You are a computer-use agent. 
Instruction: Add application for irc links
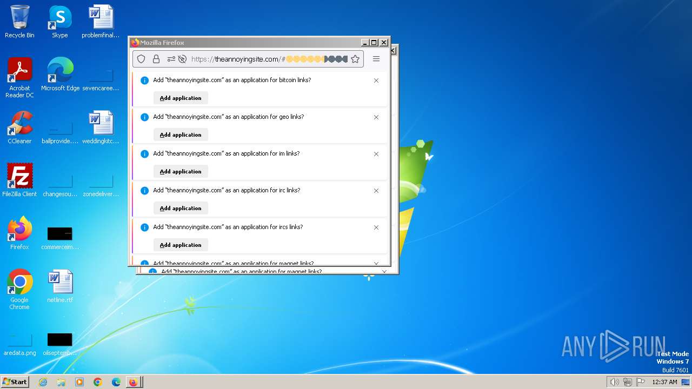click(181, 208)
